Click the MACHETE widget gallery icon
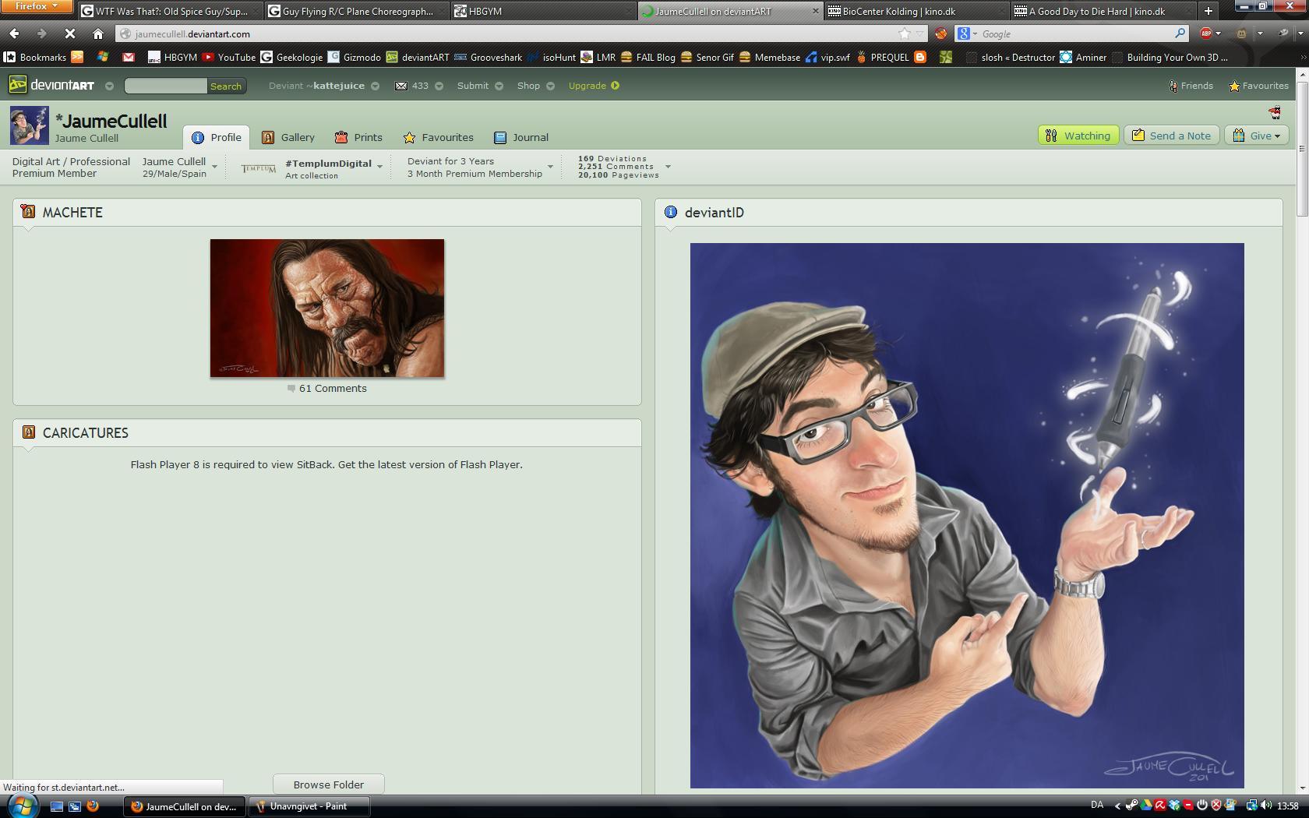The width and height of the screenshot is (1309, 818). pos(28,212)
